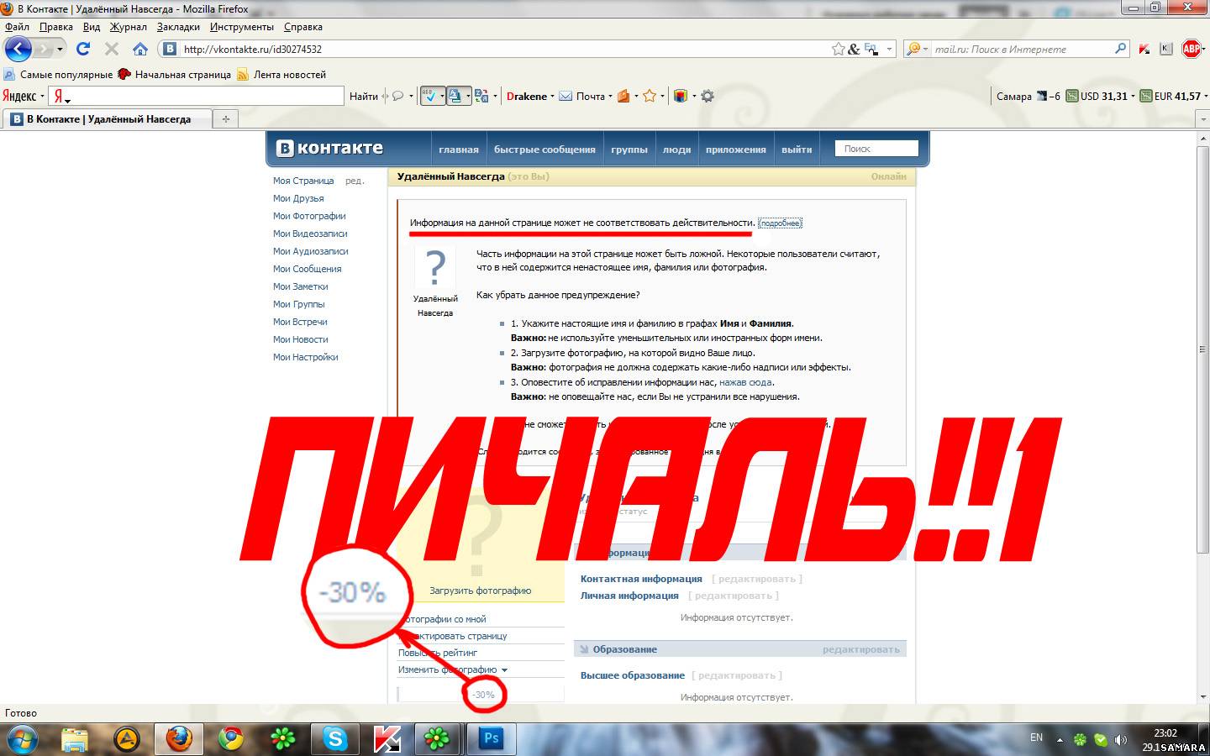Bookmark this page with the star icon
The image size is (1210, 756).
[x=838, y=50]
